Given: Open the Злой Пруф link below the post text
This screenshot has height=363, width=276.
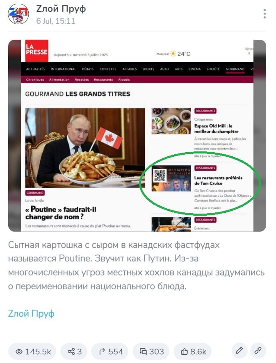Looking at the screenshot, I should [31, 313].
